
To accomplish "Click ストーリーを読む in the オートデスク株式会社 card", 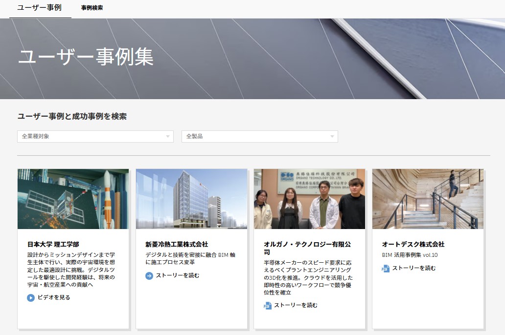I will point(414,268).
